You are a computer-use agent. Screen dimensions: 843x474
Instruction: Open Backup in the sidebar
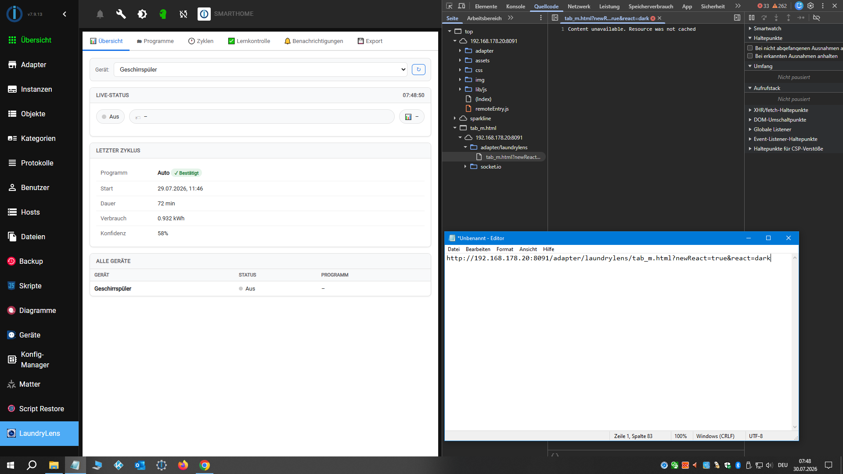click(40, 261)
